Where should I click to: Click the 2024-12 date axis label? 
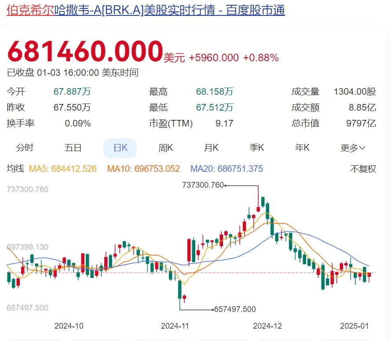[x=267, y=326]
